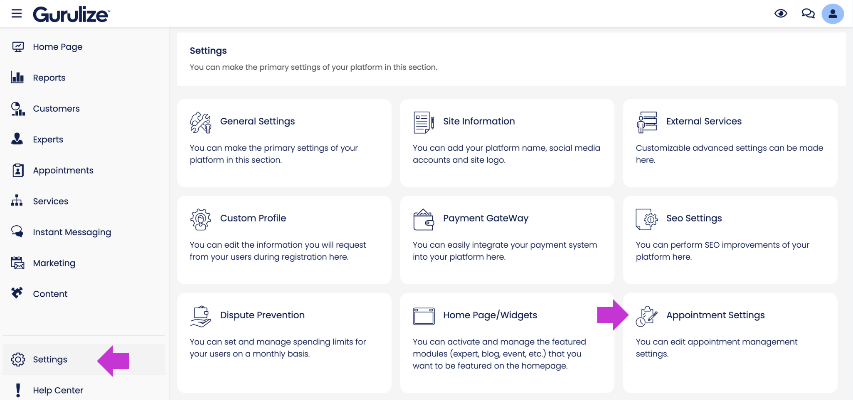Click the Marketing calendar-mail icon

coord(17,263)
